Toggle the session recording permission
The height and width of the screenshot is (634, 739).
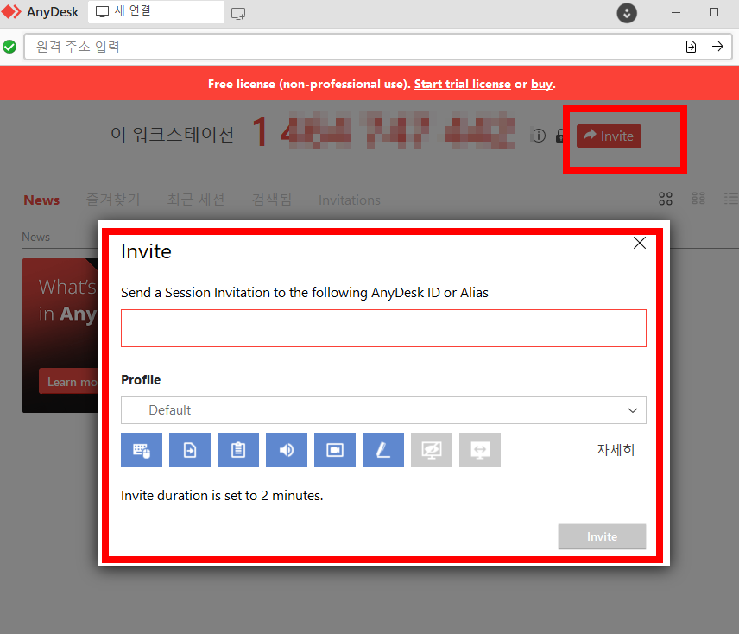pos(334,450)
